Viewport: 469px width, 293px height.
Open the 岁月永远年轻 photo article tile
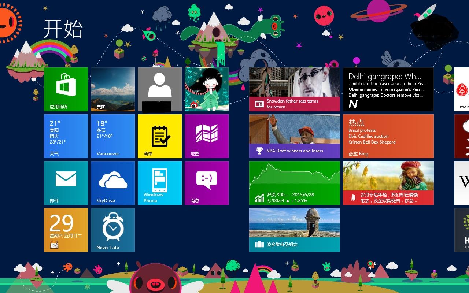[x=388, y=183]
